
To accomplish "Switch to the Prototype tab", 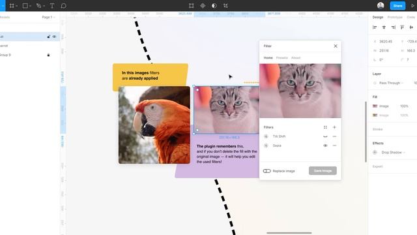I will (395, 17).
